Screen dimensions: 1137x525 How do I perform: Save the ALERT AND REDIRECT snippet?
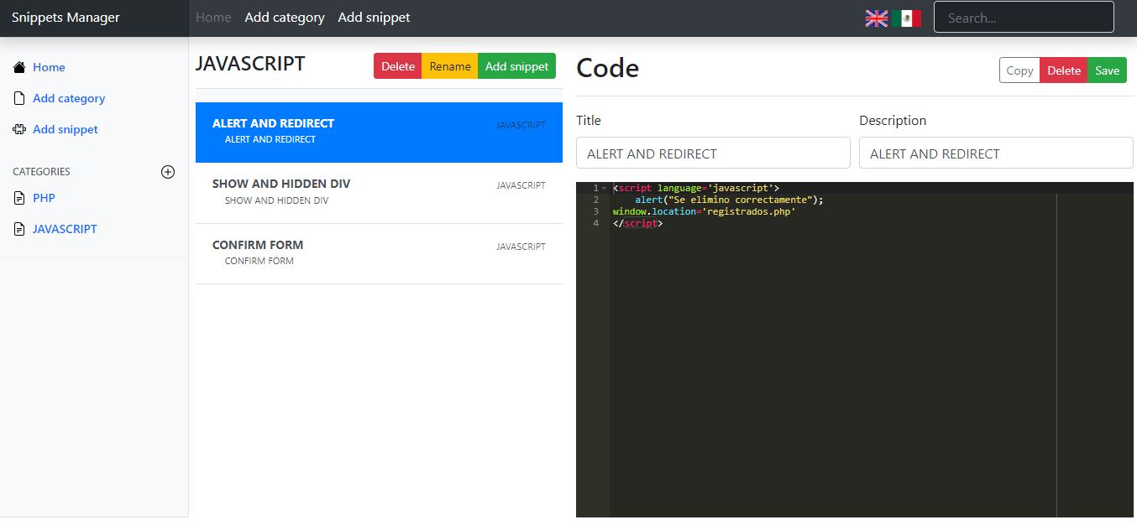pyautogui.click(x=1107, y=70)
